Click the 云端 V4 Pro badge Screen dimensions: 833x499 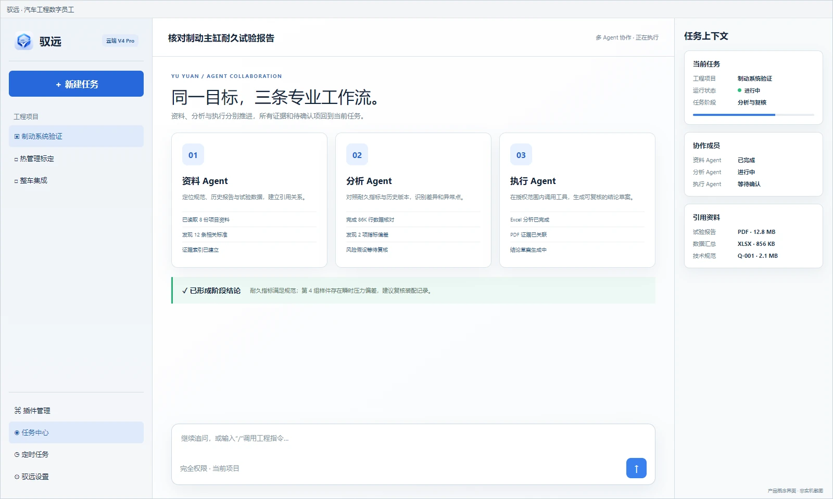pyautogui.click(x=120, y=41)
